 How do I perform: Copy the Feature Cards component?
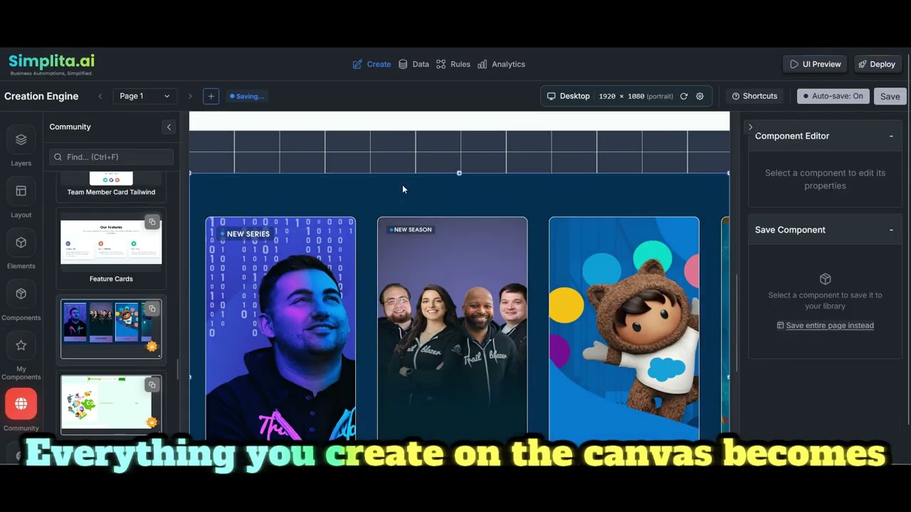pos(152,223)
